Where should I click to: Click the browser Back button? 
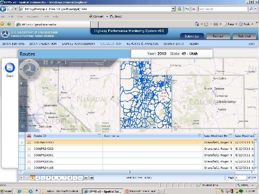(x=3, y=9)
